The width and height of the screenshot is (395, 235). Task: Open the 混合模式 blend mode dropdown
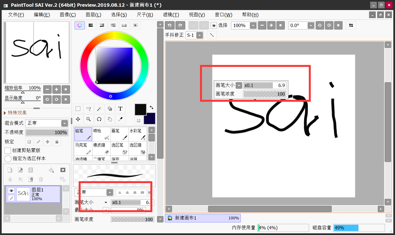(x=64, y=123)
